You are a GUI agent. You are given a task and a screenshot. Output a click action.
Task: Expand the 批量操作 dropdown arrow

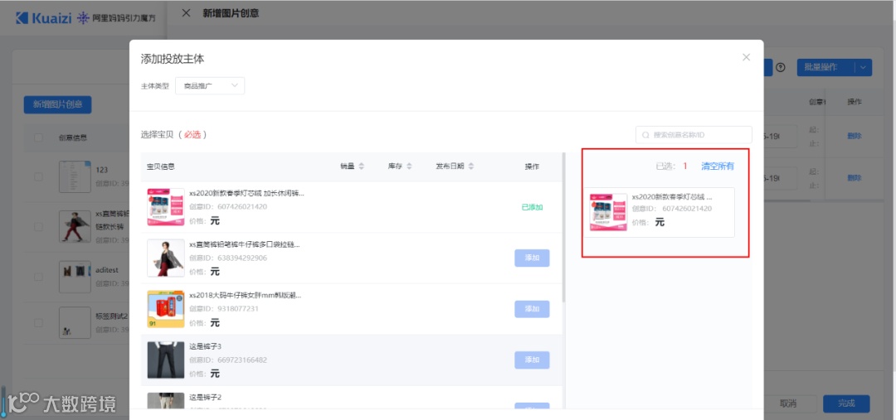863,67
